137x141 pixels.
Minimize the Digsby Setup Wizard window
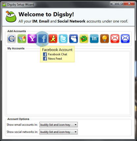pyautogui.click(x=114, y=4)
